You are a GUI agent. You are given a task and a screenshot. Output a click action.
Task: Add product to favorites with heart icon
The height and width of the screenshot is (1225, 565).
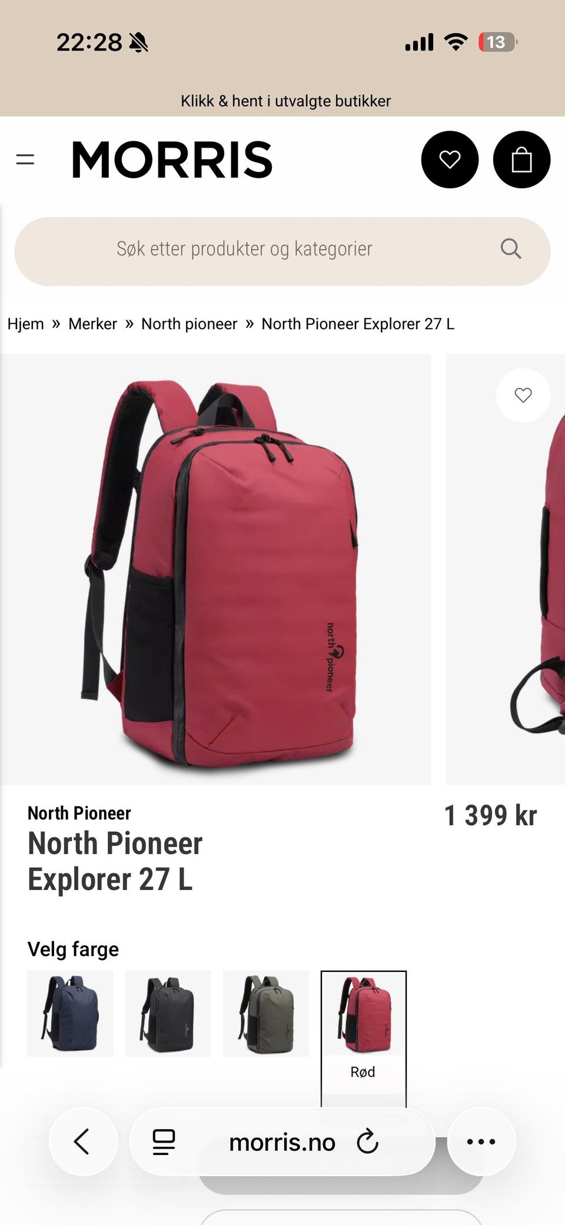tap(523, 395)
